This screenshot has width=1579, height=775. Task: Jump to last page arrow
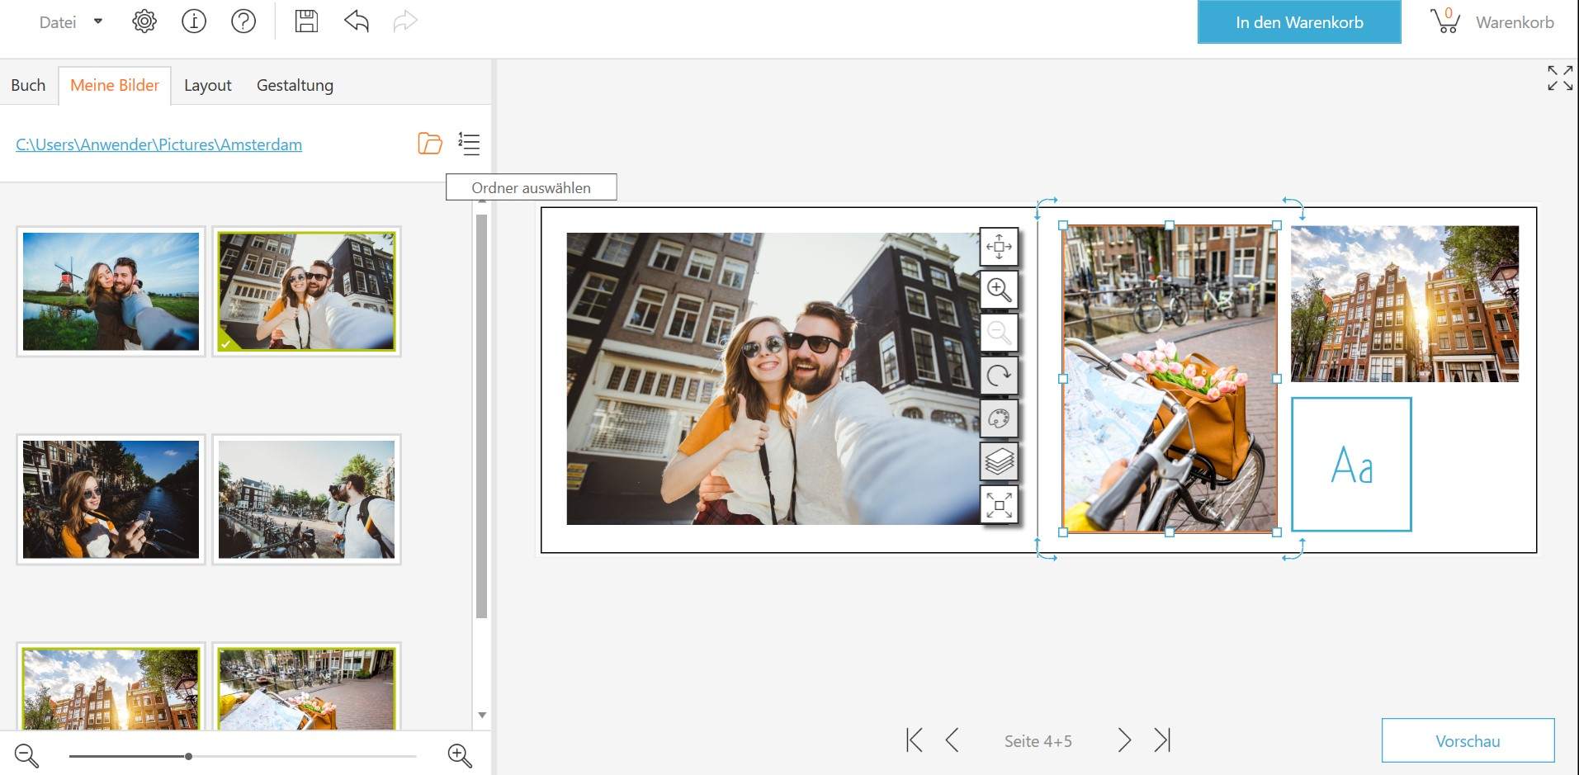click(x=1162, y=740)
